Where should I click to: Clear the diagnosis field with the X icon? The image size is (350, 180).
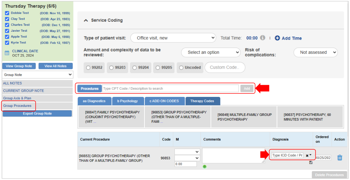click(307, 156)
